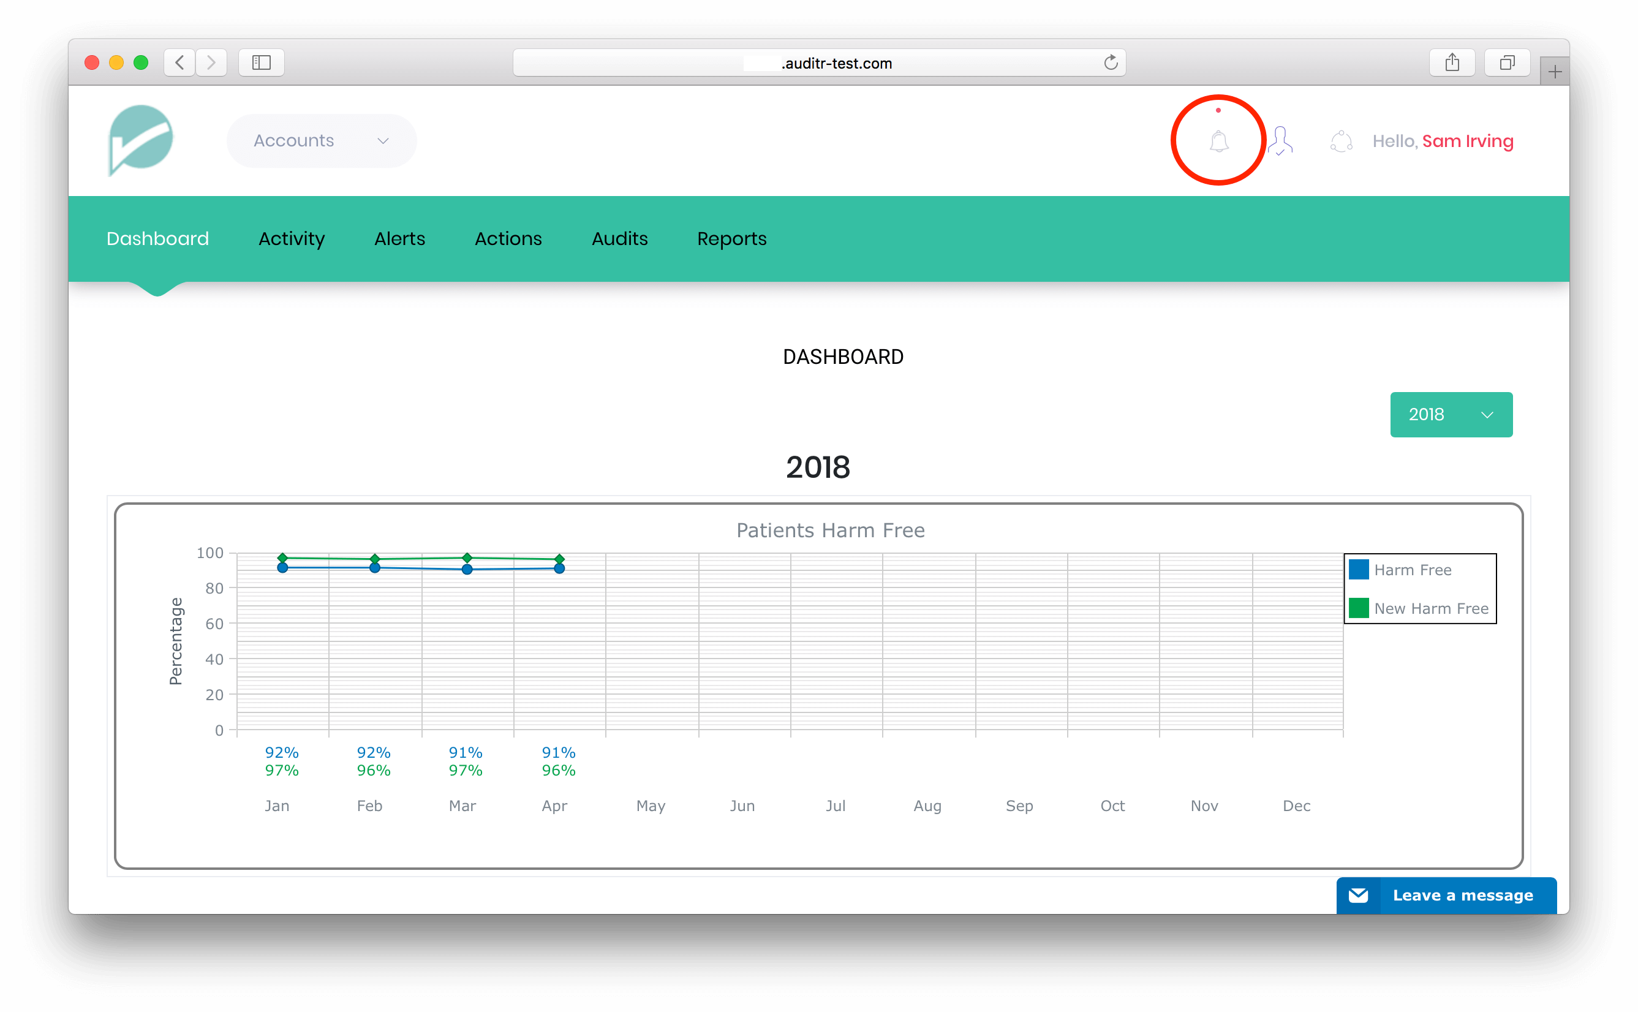The image size is (1638, 1012).
Task: Click the March blue Harm Free data point
Action: [x=467, y=570]
